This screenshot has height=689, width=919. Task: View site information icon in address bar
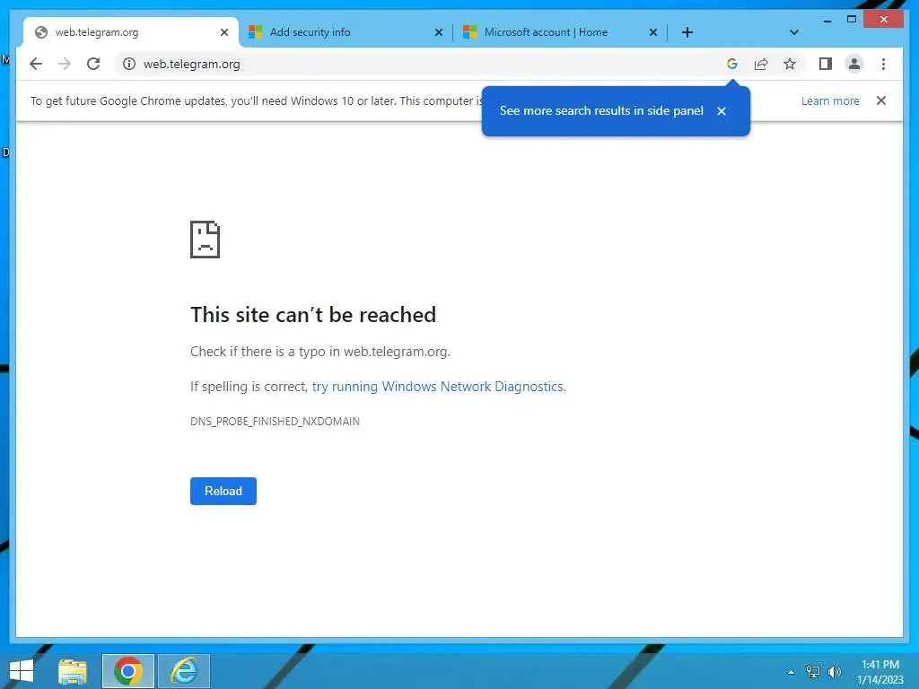(x=129, y=64)
